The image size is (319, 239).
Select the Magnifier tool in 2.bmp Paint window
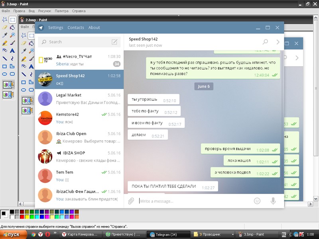(32, 51)
